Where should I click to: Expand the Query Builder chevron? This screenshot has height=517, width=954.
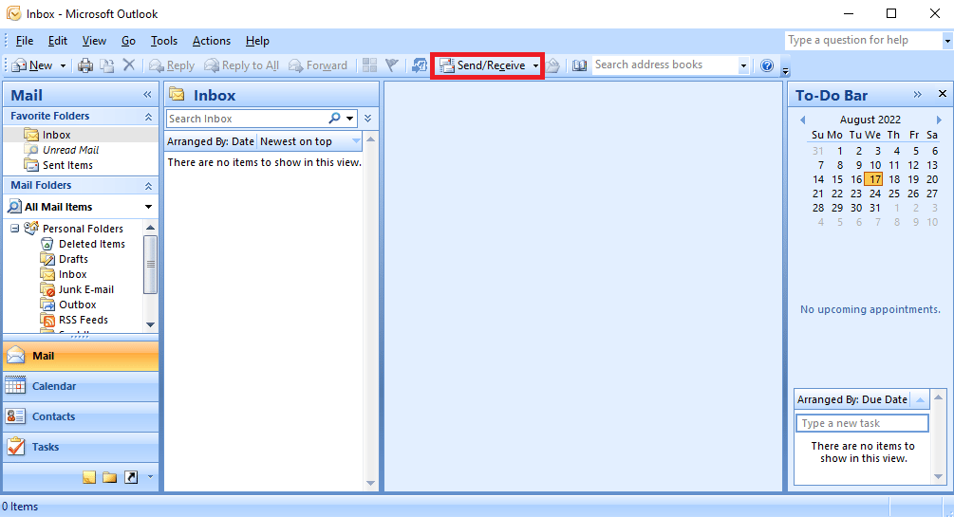[367, 119]
